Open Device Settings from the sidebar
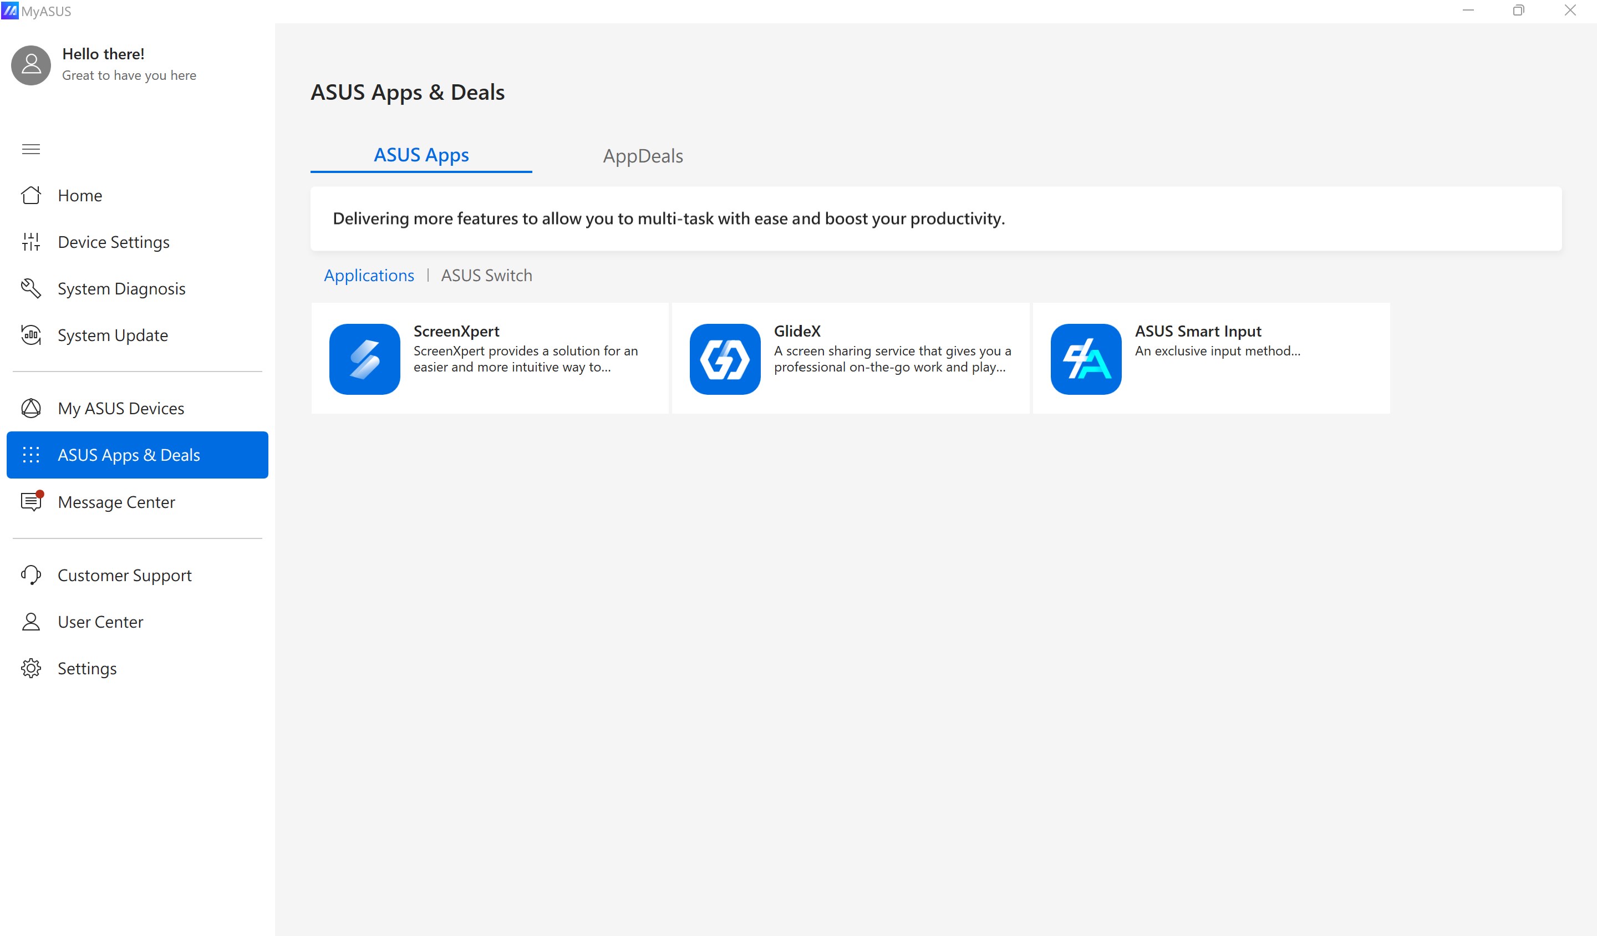 pos(113,241)
